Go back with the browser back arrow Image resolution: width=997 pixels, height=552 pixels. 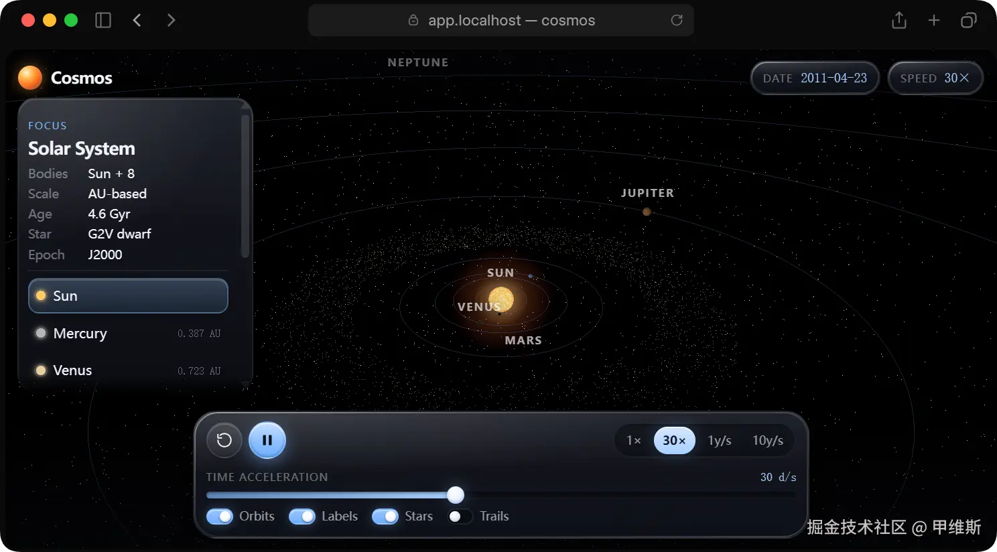(x=137, y=20)
